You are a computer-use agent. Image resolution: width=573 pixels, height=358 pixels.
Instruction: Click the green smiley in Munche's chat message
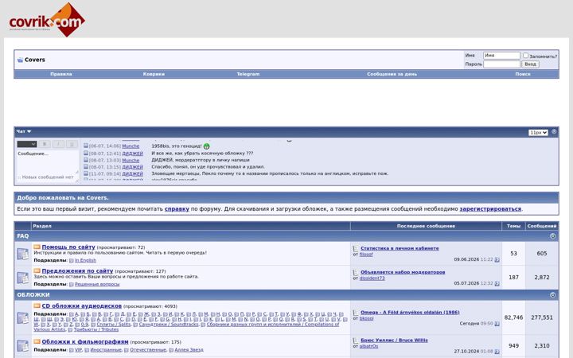coord(206,146)
